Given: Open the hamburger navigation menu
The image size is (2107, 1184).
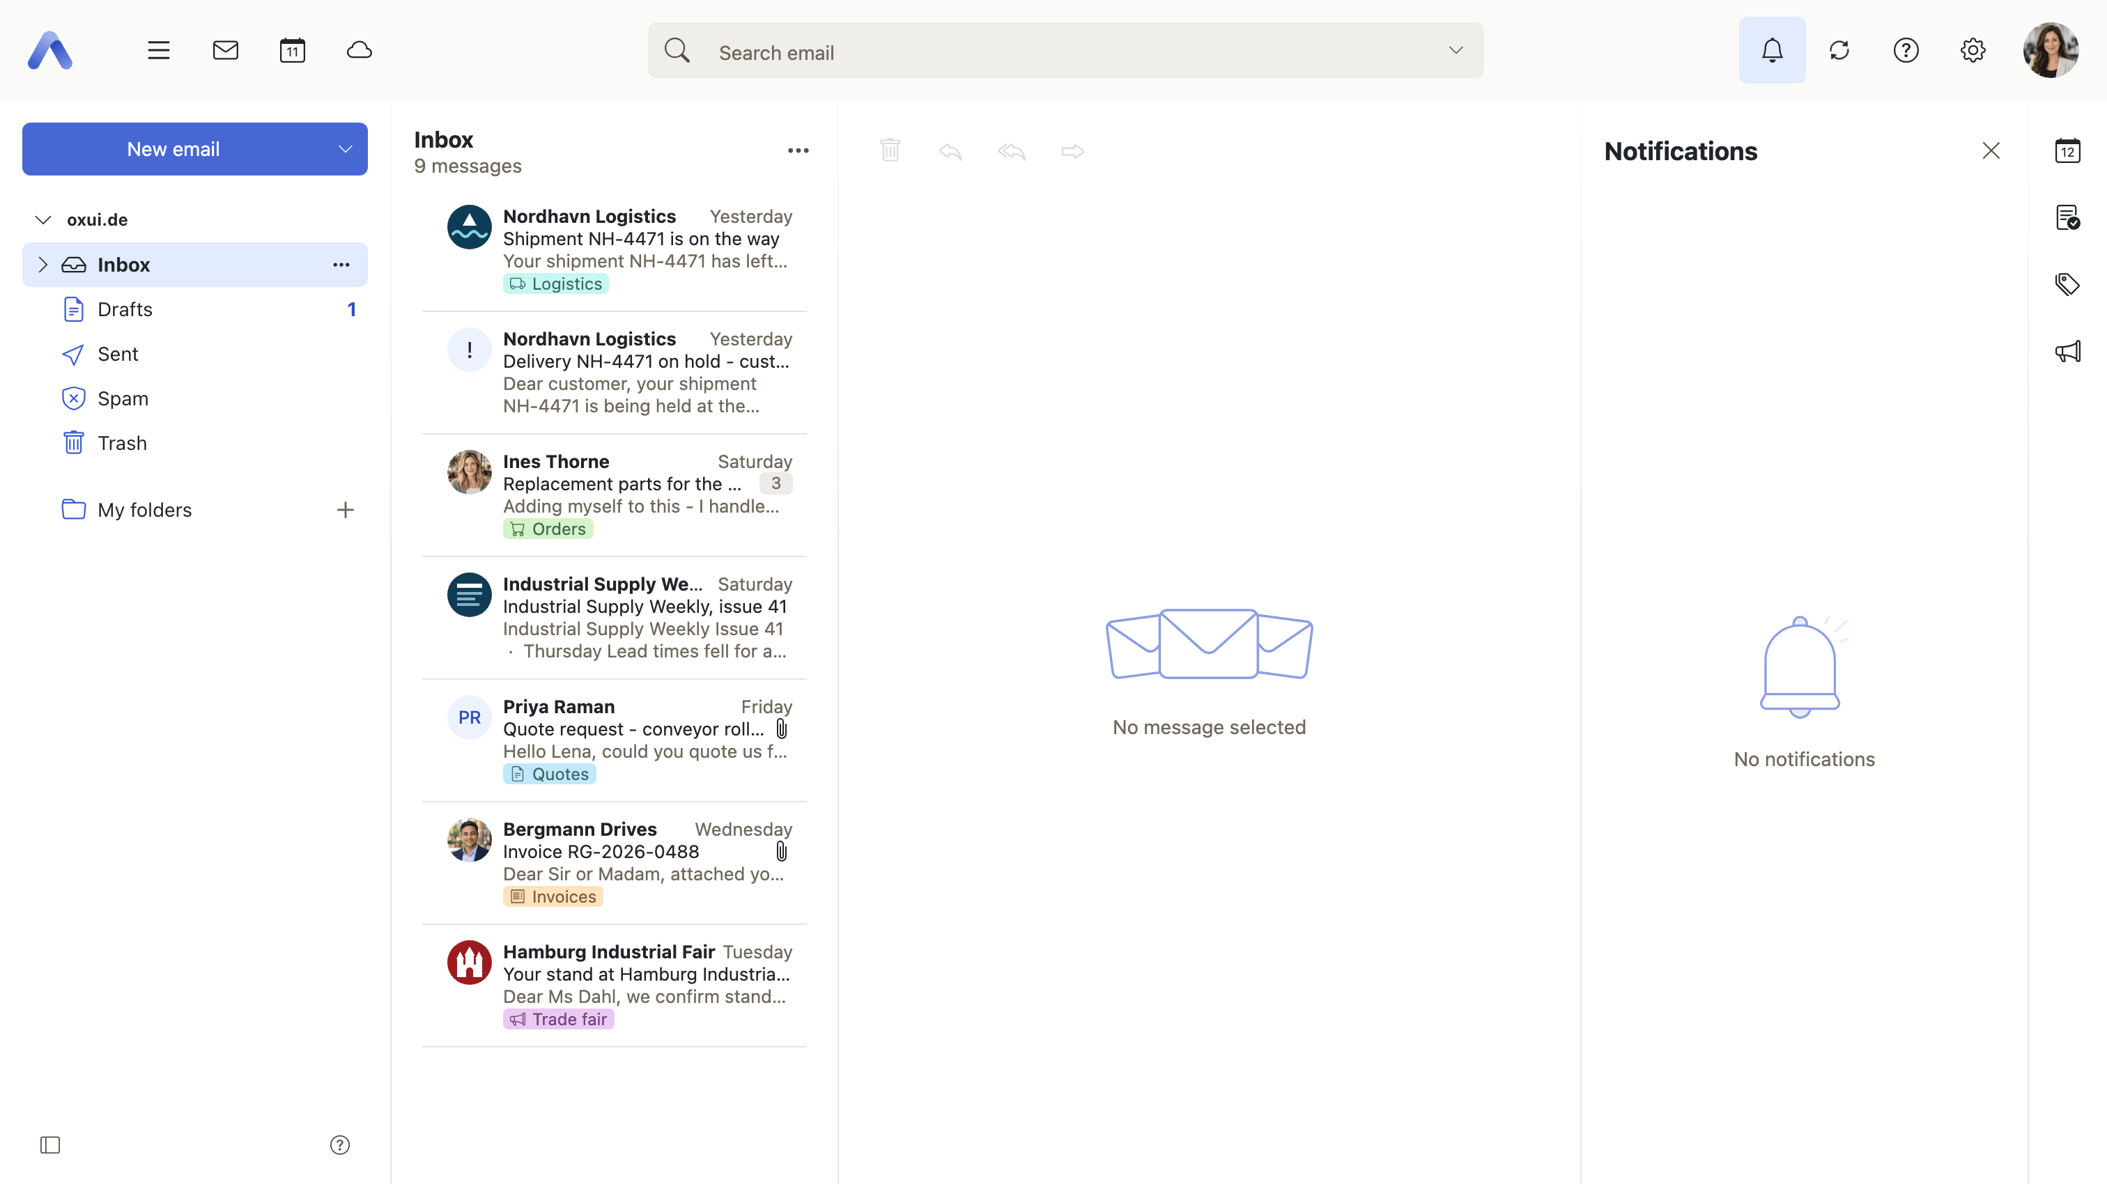Looking at the screenshot, I should [x=159, y=51].
